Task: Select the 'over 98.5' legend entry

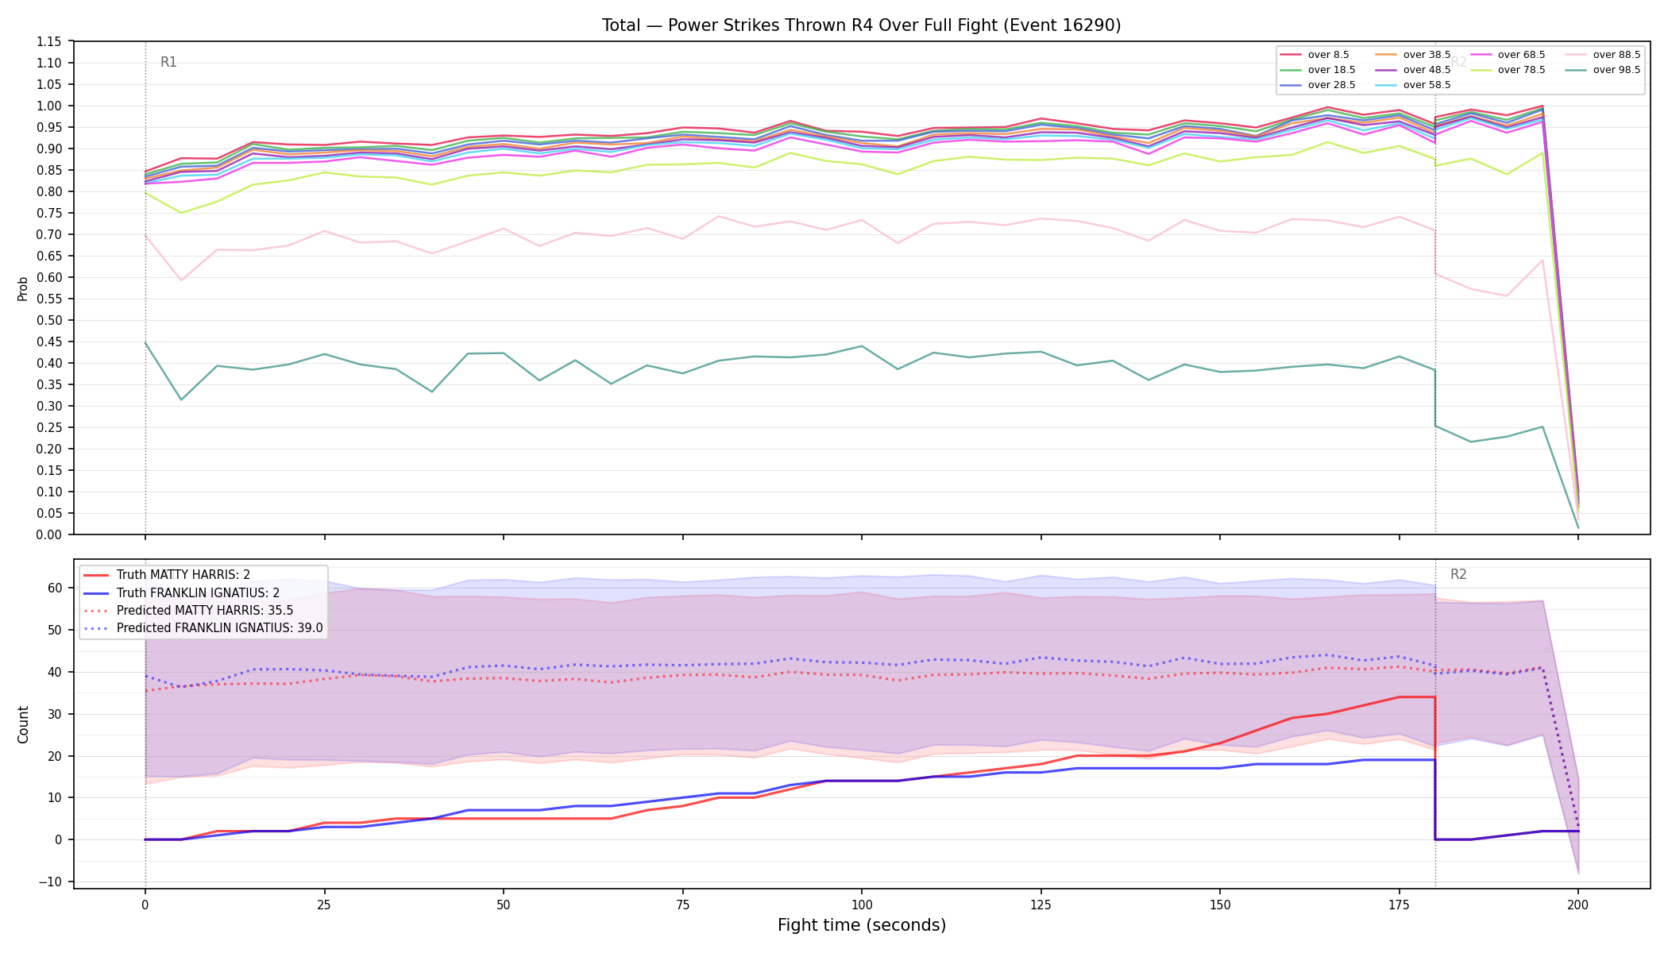Action: (x=1603, y=70)
